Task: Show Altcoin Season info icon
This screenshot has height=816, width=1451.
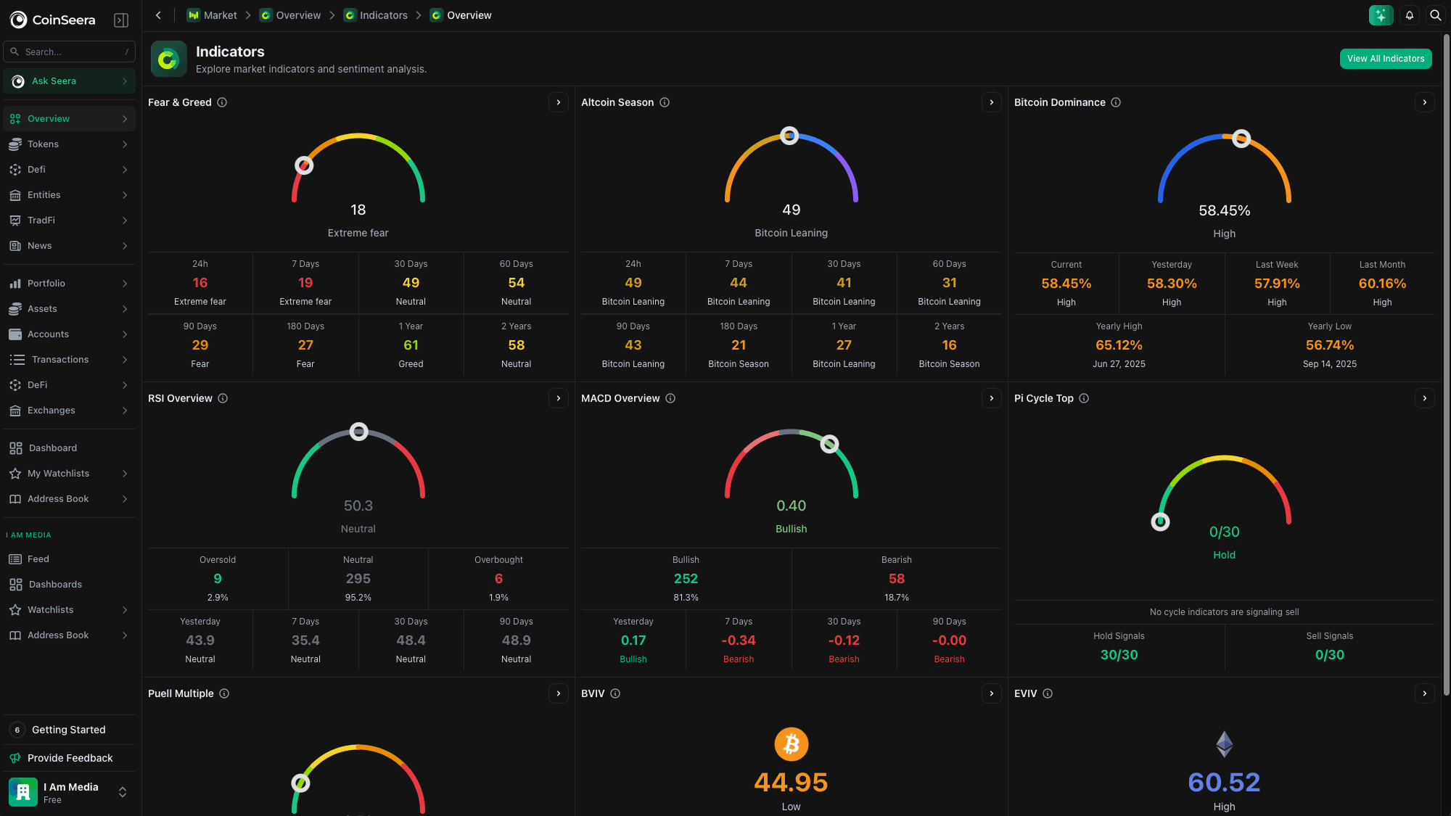Action: 665,102
